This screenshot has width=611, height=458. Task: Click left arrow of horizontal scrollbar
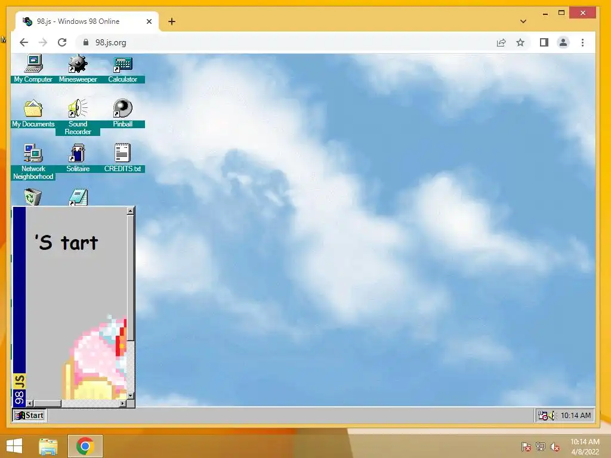(30, 404)
